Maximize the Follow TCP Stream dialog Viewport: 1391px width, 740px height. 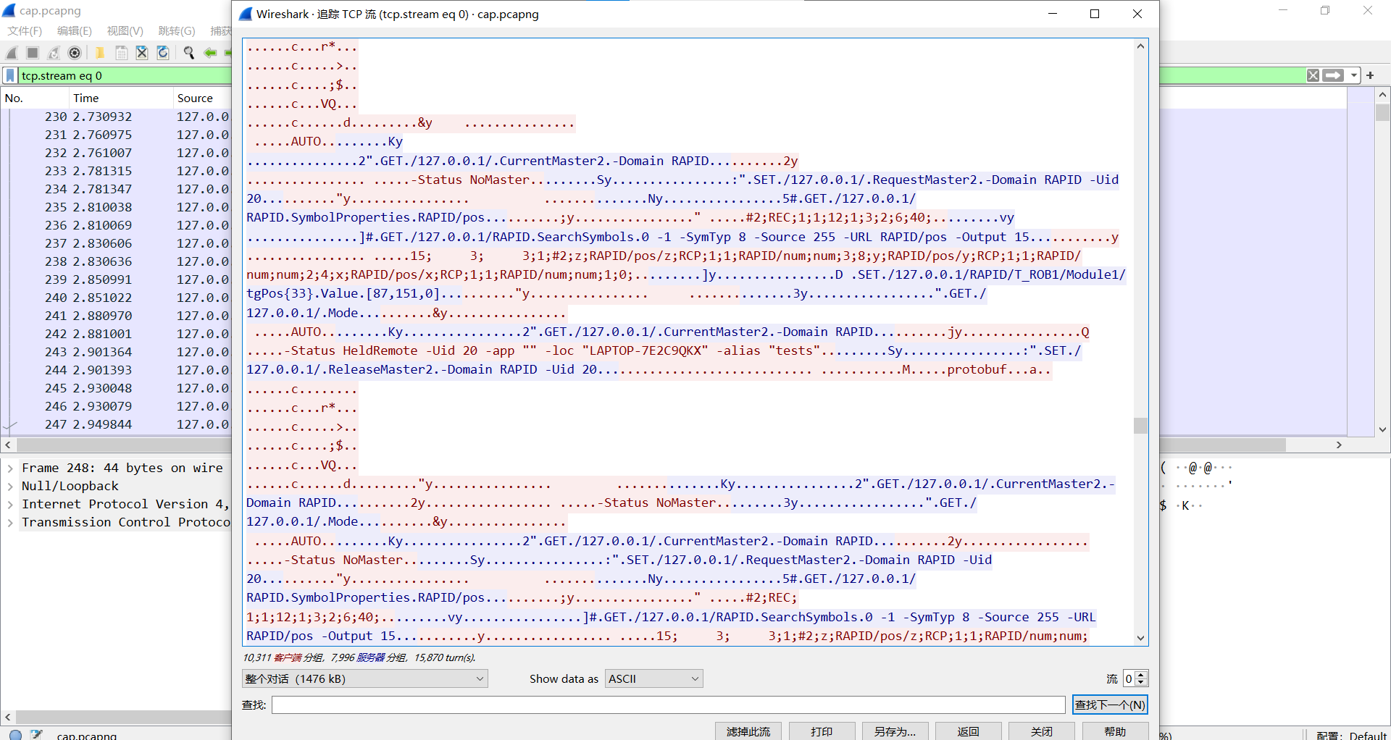click(x=1095, y=14)
